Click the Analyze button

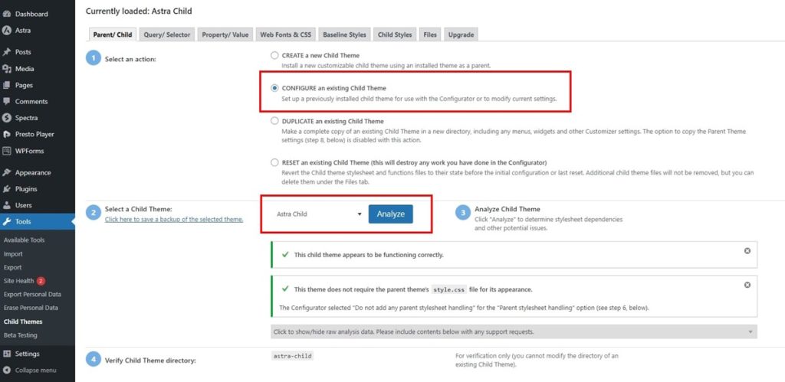[390, 214]
